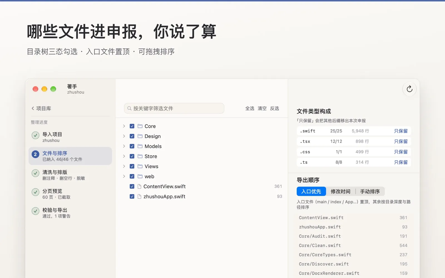Click the step 2 badge for 文件与排序
The image size is (445, 278).
35,154
